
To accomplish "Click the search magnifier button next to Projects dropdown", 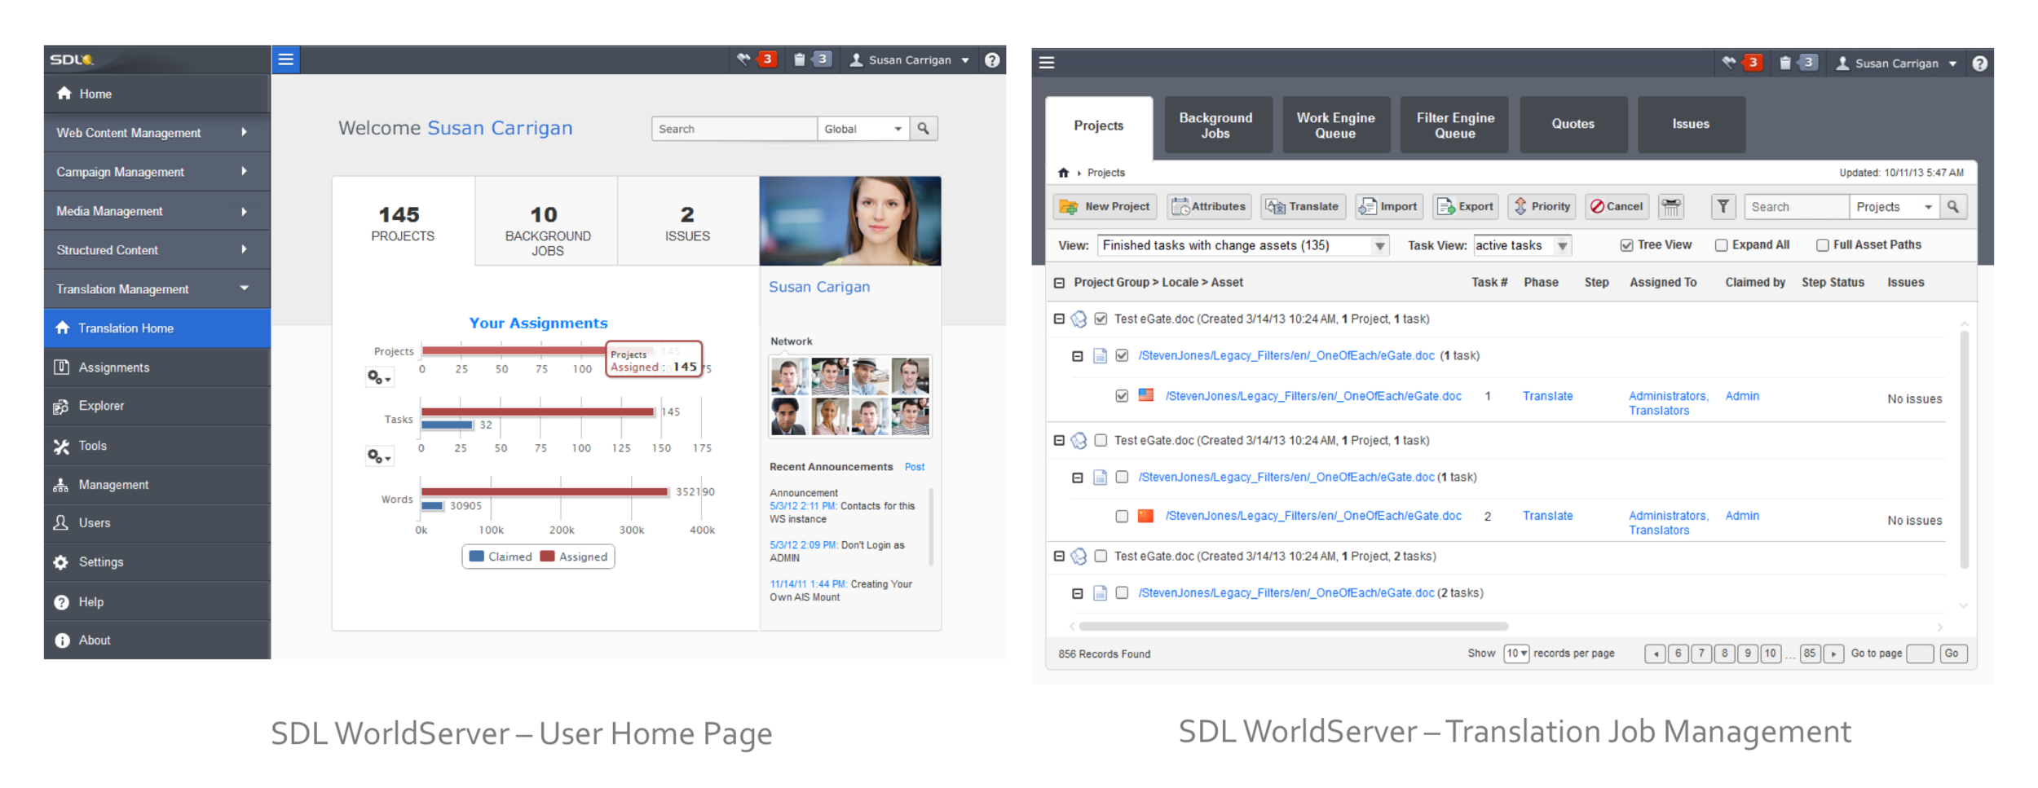I will (x=1953, y=207).
